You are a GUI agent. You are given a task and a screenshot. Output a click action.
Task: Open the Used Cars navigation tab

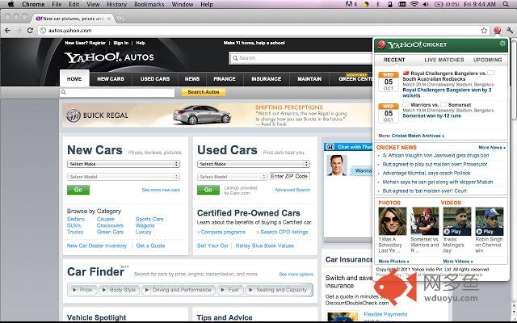pyautogui.click(x=155, y=79)
